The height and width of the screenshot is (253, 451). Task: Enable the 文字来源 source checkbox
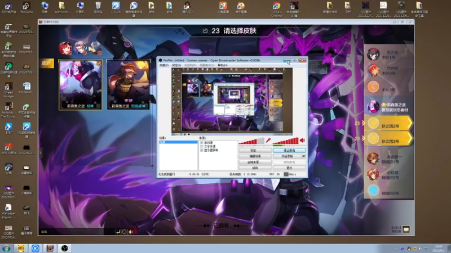202,146
